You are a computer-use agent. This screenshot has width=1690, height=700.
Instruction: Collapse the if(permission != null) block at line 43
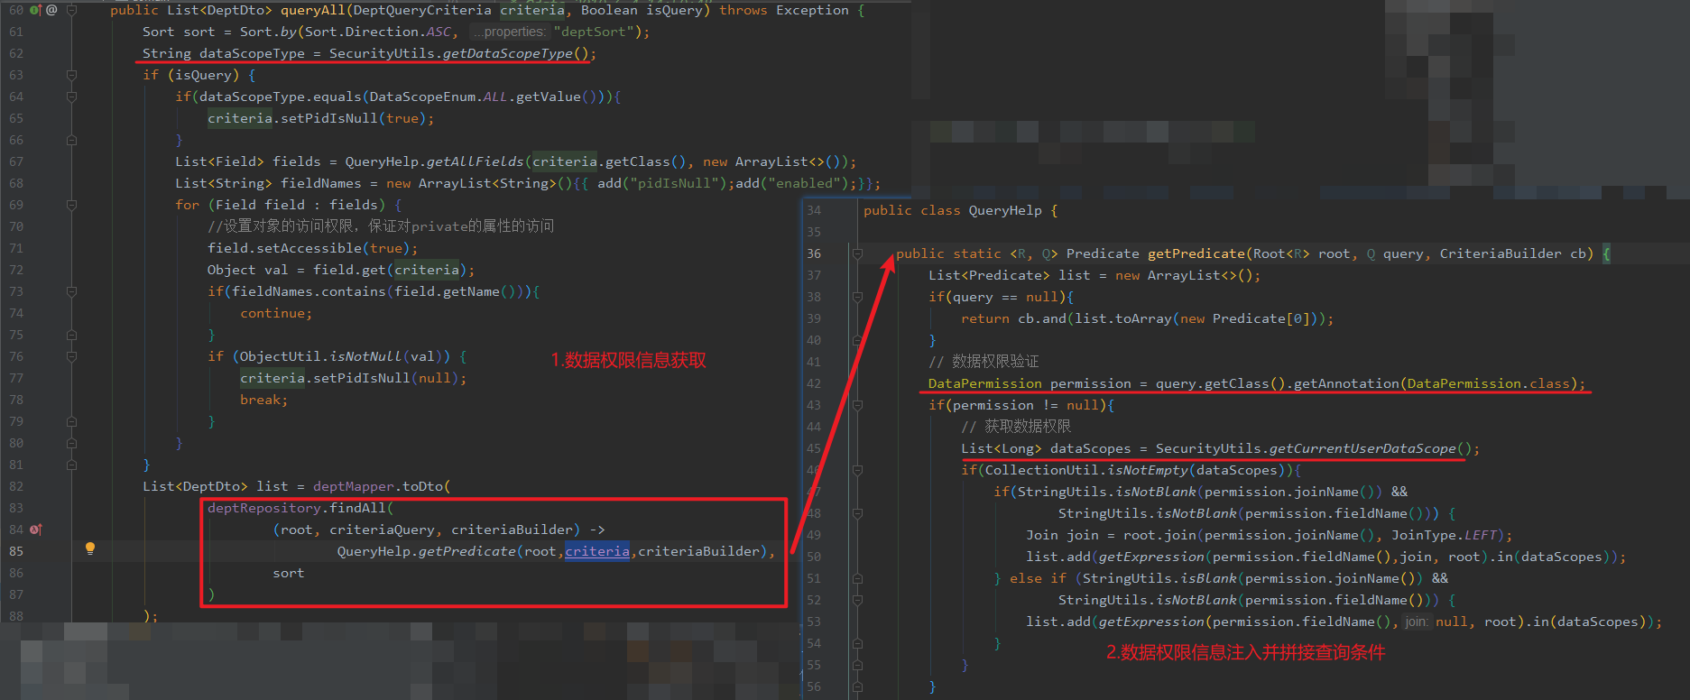858,405
